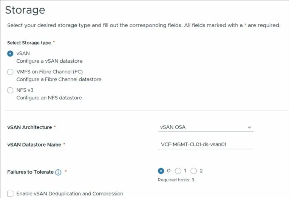Set Failures to Tolerate to 2
The image size is (289, 198).
194,171
